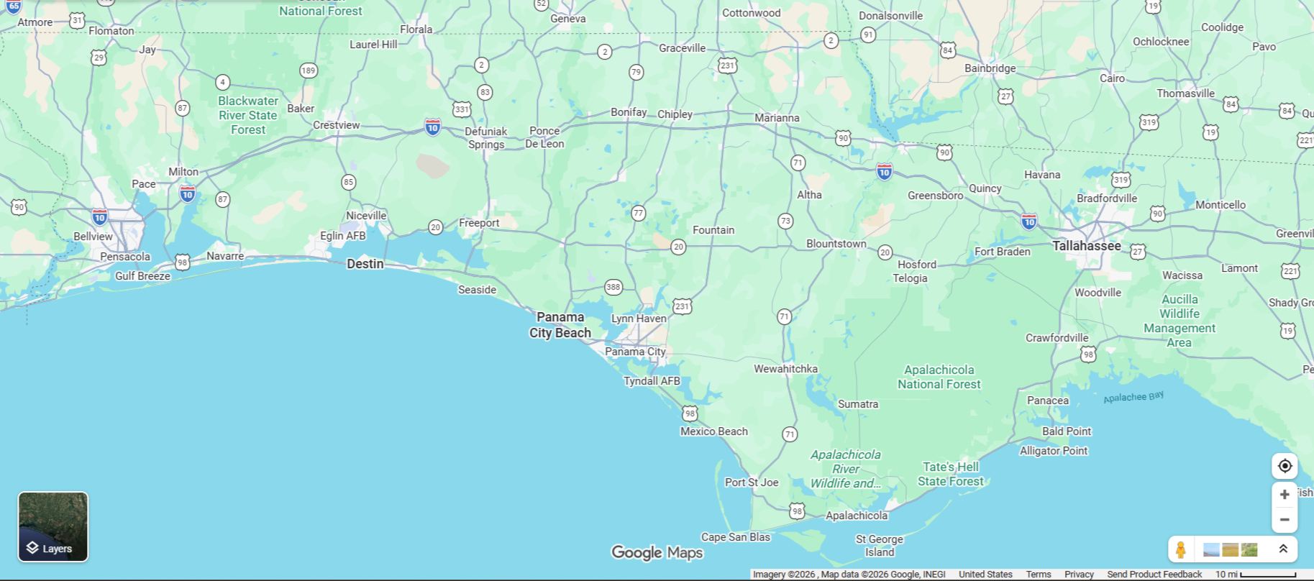The height and width of the screenshot is (581, 1314).
Task: Open the United States region link
Action: pos(985,575)
